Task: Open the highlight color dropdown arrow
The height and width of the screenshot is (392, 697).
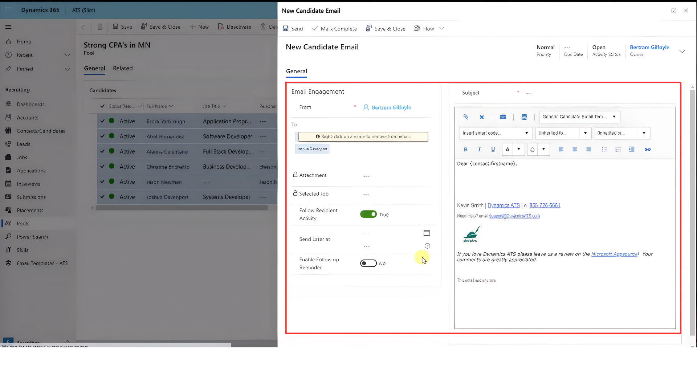Action: pyautogui.click(x=543, y=149)
